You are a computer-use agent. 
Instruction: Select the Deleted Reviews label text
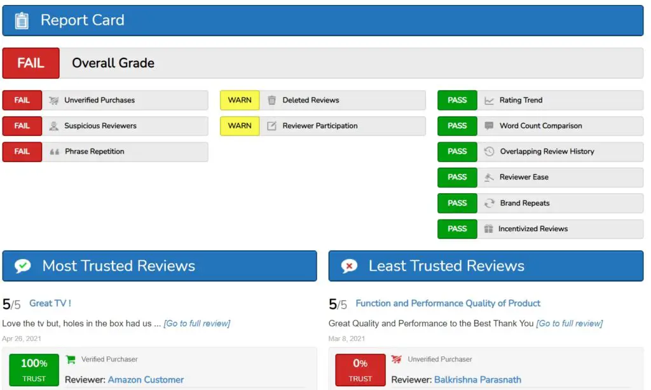point(310,100)
